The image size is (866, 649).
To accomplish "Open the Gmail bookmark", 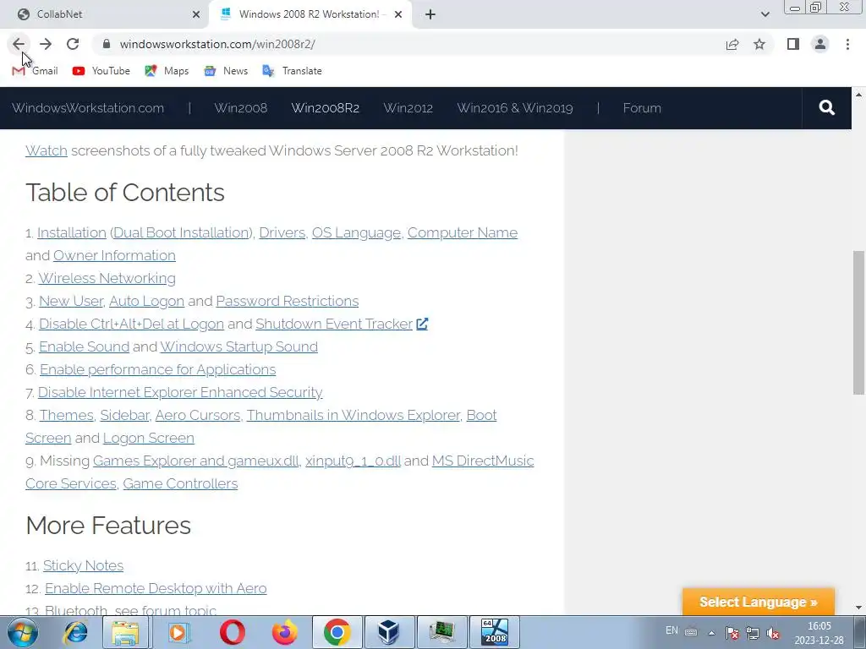I will [35, 71].
